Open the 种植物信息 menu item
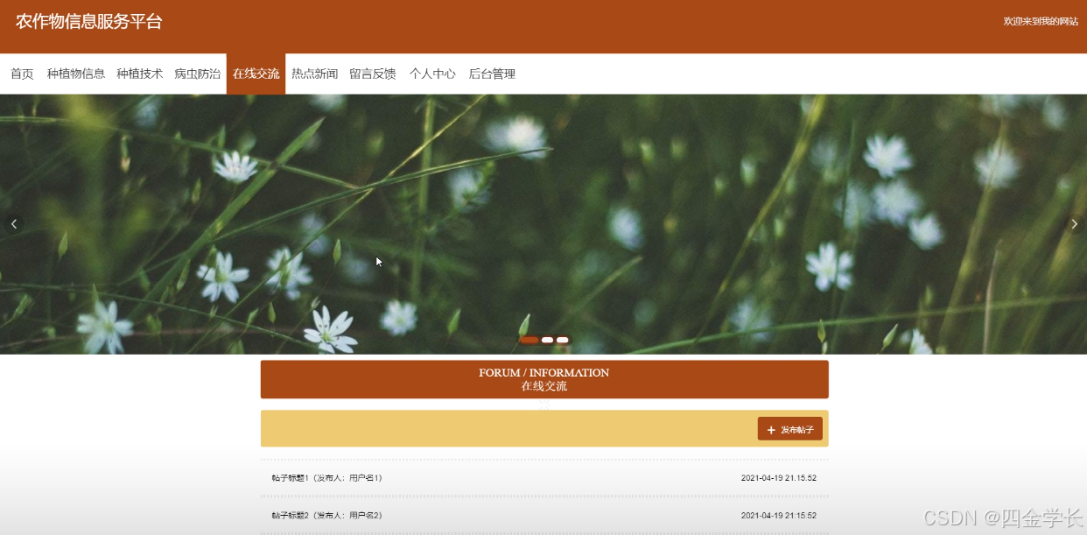 point(76,74)
